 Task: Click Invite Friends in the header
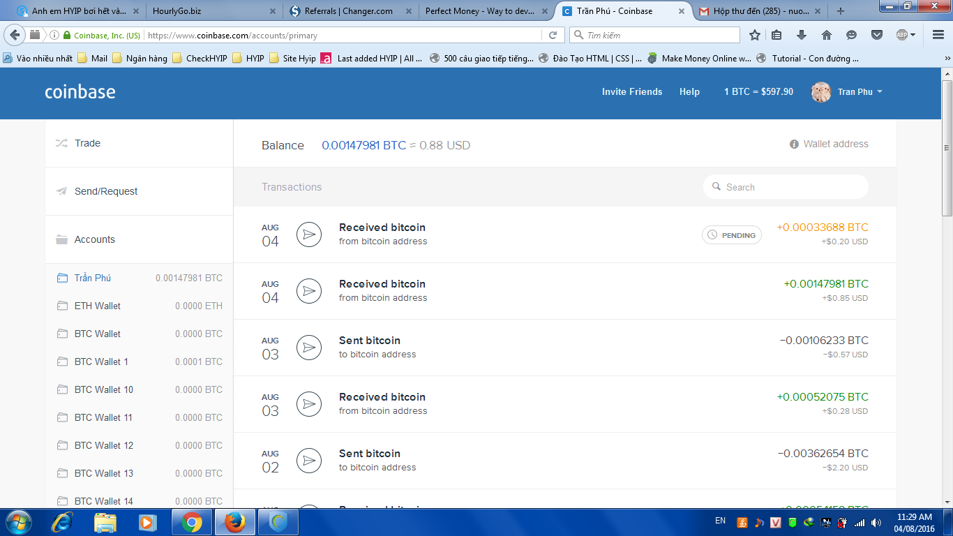click(x=632, y=92)
